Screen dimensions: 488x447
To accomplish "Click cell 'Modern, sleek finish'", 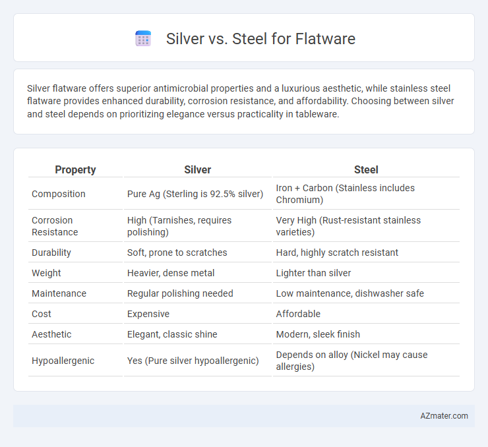I will point(318,334).
